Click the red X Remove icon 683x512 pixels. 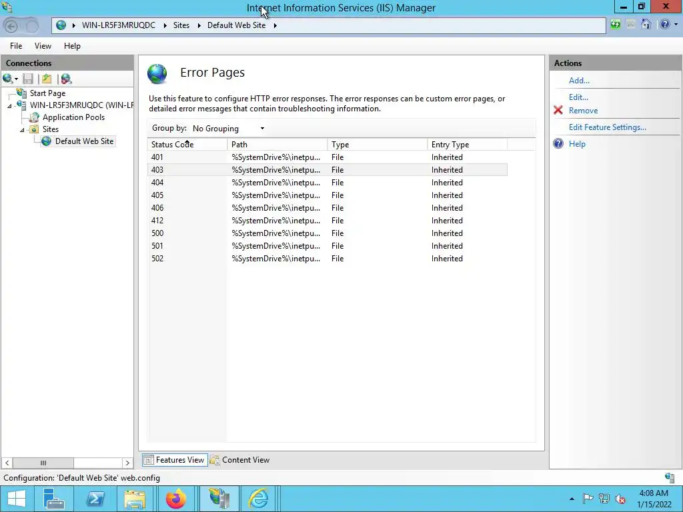coord(558,110)
